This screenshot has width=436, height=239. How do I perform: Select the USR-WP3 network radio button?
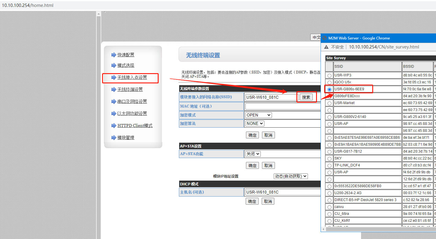(329, 76)
